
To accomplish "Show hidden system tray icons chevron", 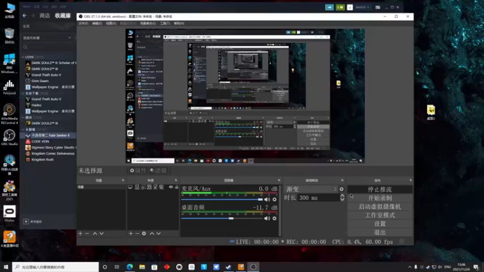I will coord(410,267).
